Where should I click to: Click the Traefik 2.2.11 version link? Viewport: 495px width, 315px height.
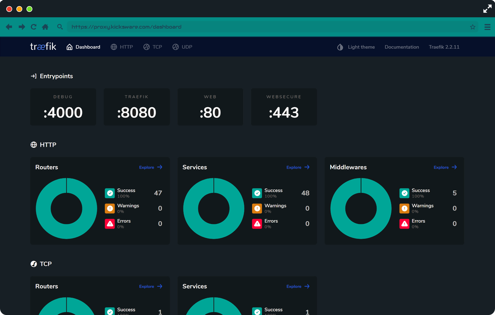click(444, 47)
